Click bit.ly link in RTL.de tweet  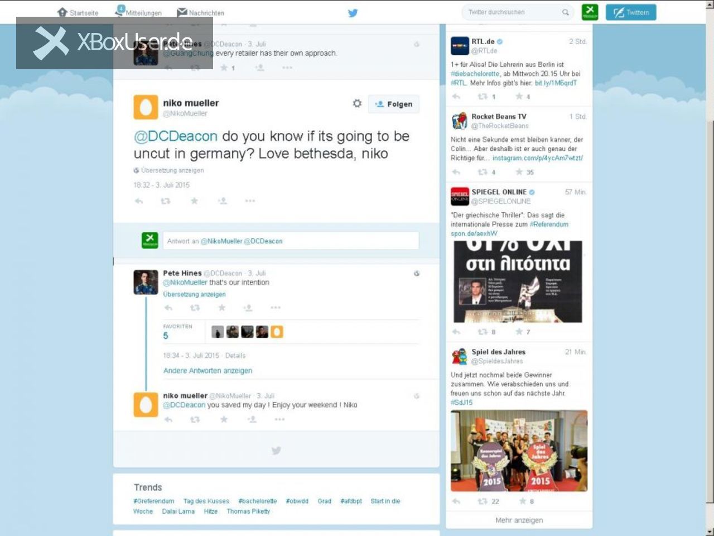pyautogui.click(x=556, y=83)
